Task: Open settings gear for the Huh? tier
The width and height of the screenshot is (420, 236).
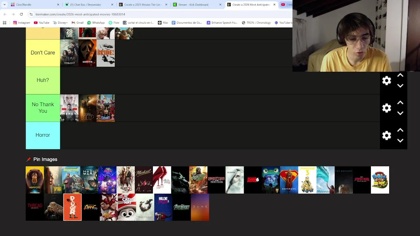Action: click(x=387, y=81)
